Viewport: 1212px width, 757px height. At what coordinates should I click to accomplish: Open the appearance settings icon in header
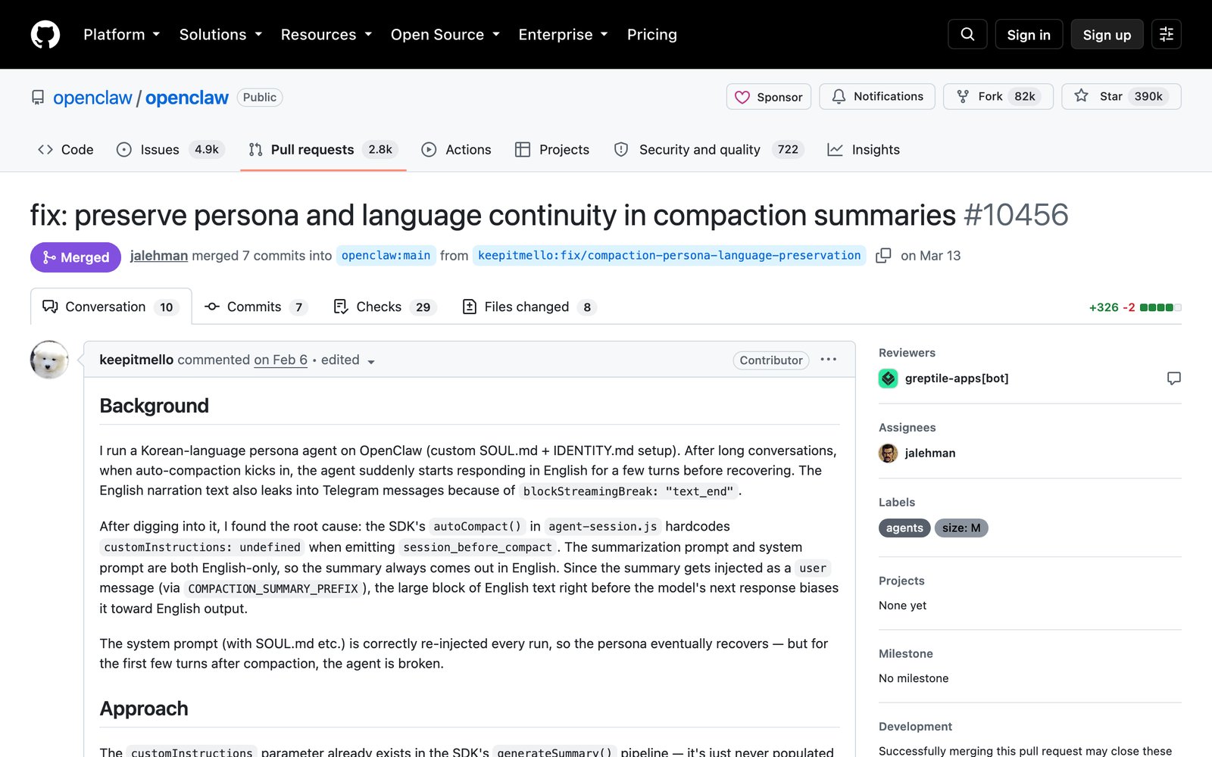(x=1167, y=34)
